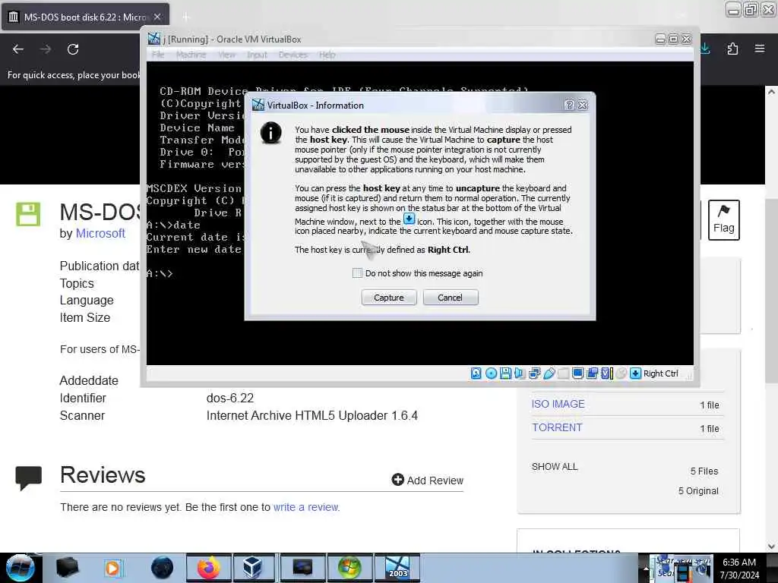This screenshot has width=778, height=583.
Task: Click the 'write a review' link
Action: click(306, 507)
